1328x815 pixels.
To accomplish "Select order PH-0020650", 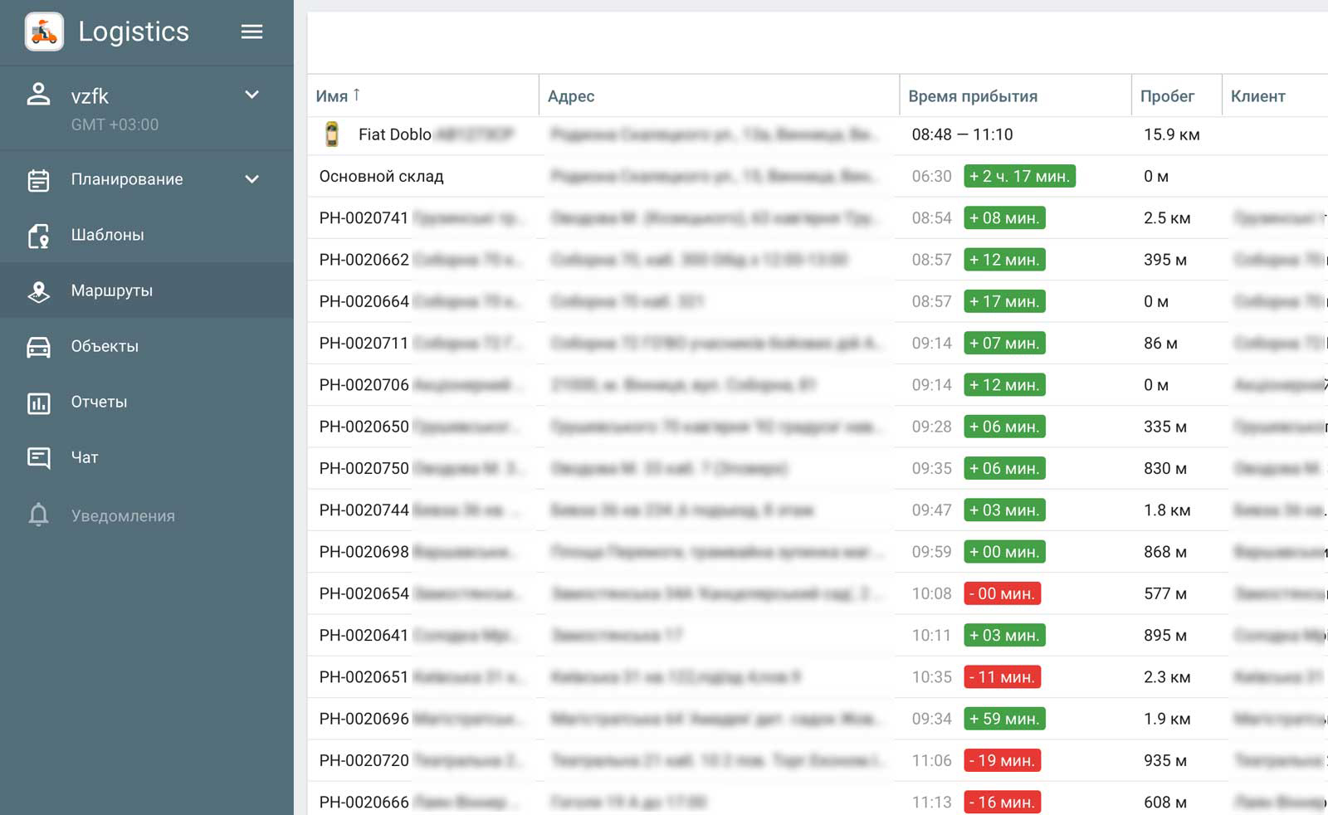I will pos(818,427).
